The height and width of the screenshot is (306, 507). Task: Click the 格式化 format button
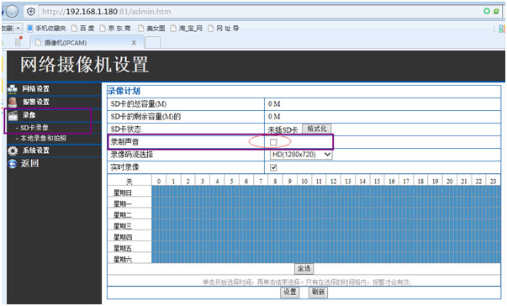tap(316, 129)
